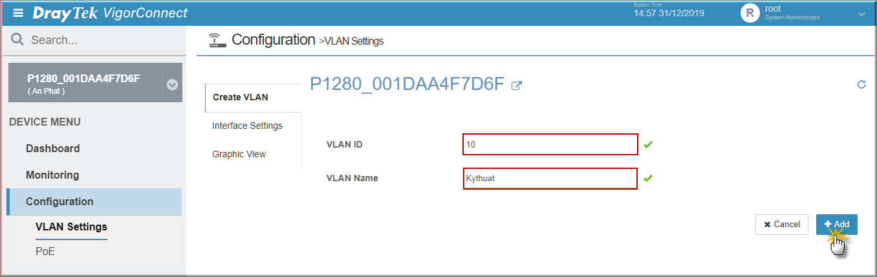The height and width of the screenshot is (277, 877).
Task: Expand the root user account dropdown
Action: [861, 14]
